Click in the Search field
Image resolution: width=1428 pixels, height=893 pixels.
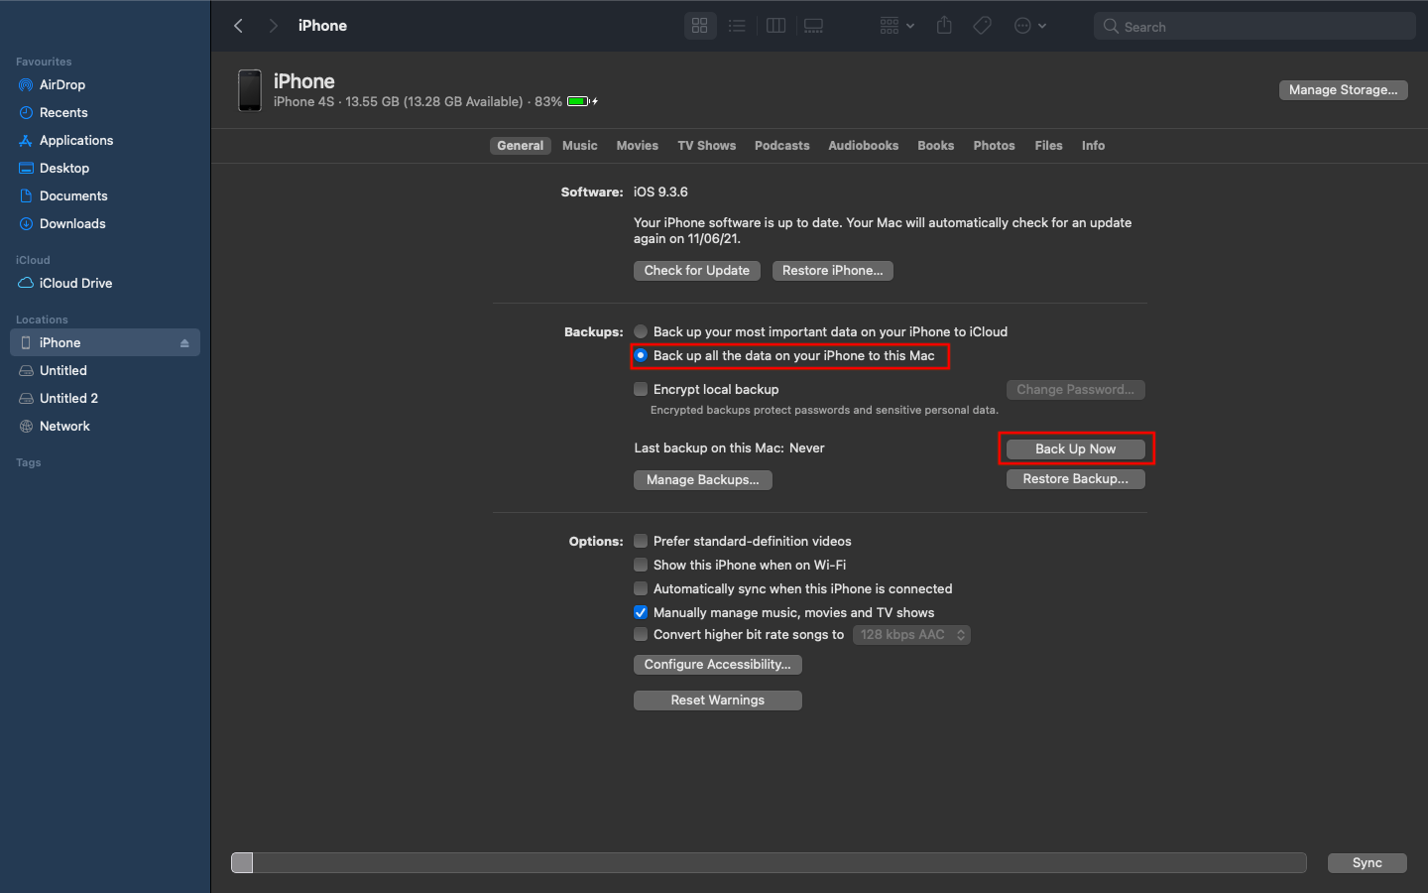1254,27
